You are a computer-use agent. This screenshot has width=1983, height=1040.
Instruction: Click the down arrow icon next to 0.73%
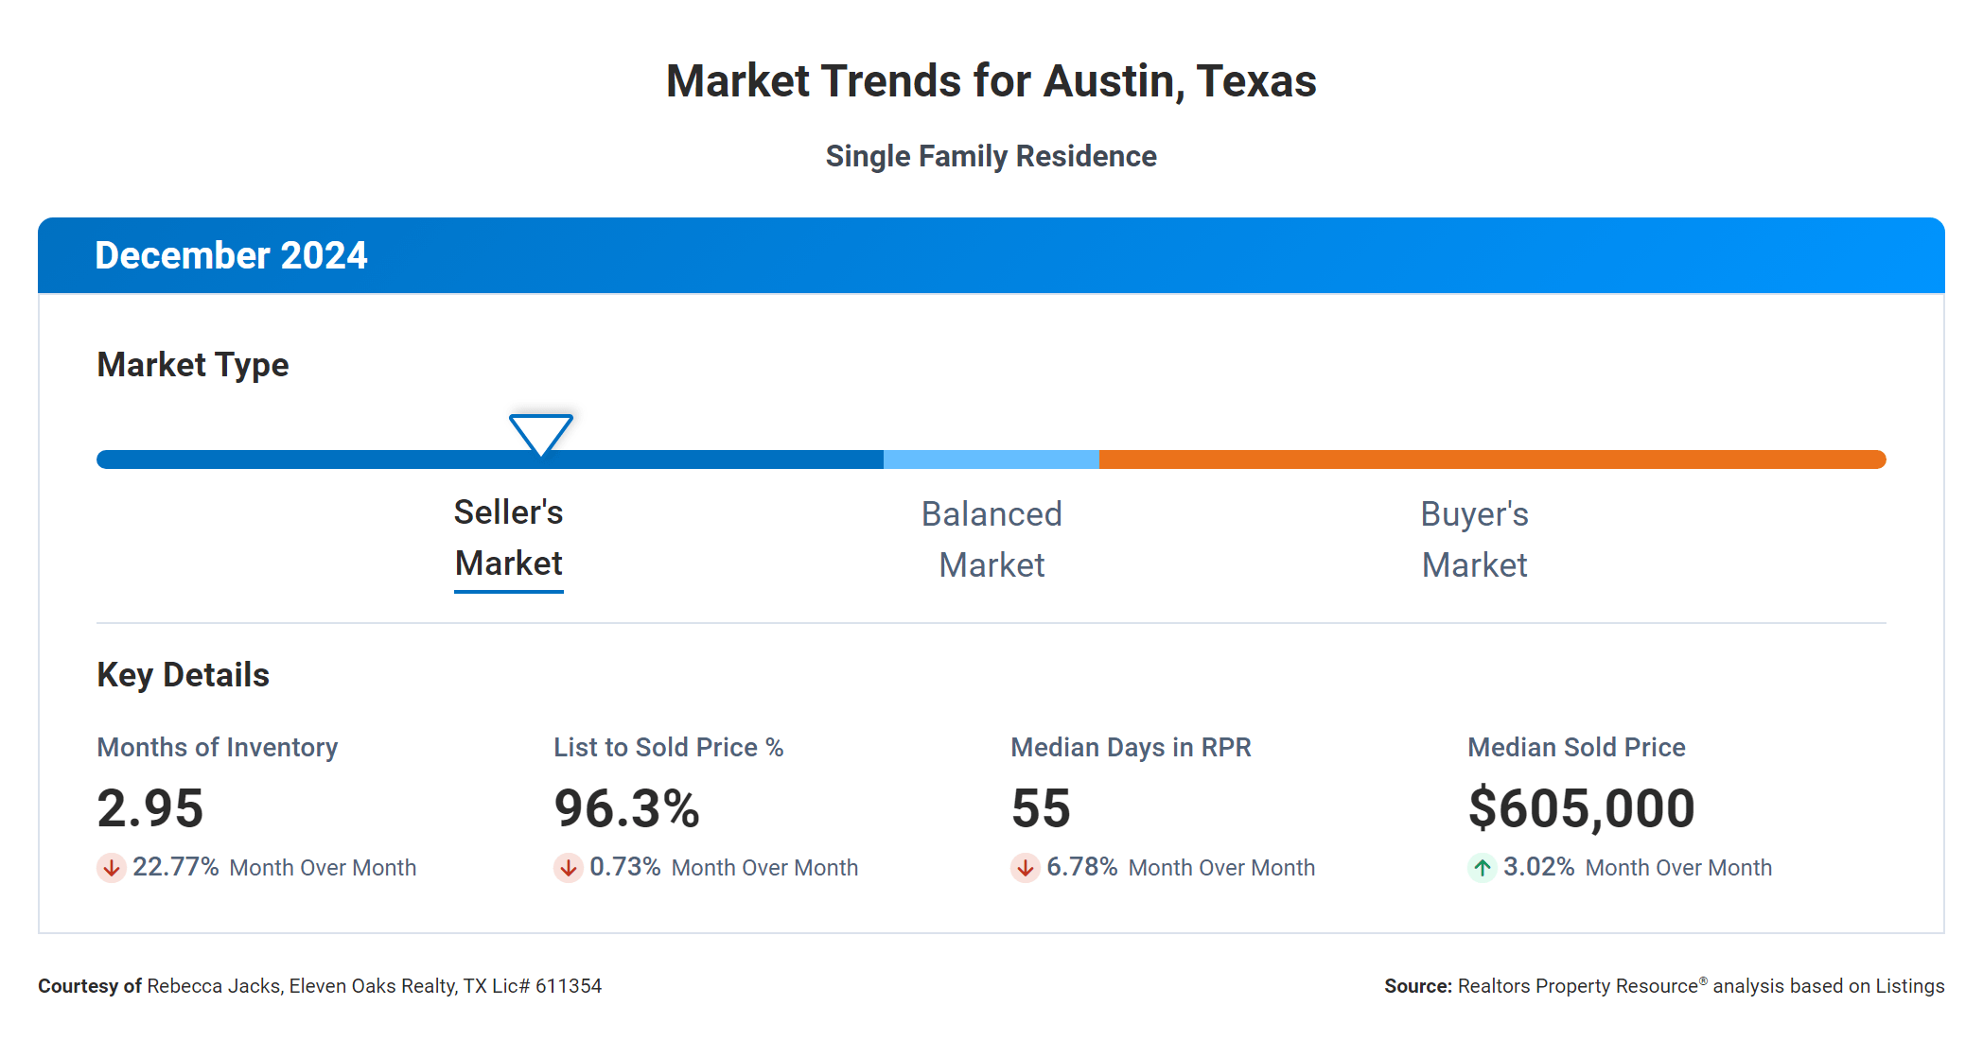tap(569, 867)
